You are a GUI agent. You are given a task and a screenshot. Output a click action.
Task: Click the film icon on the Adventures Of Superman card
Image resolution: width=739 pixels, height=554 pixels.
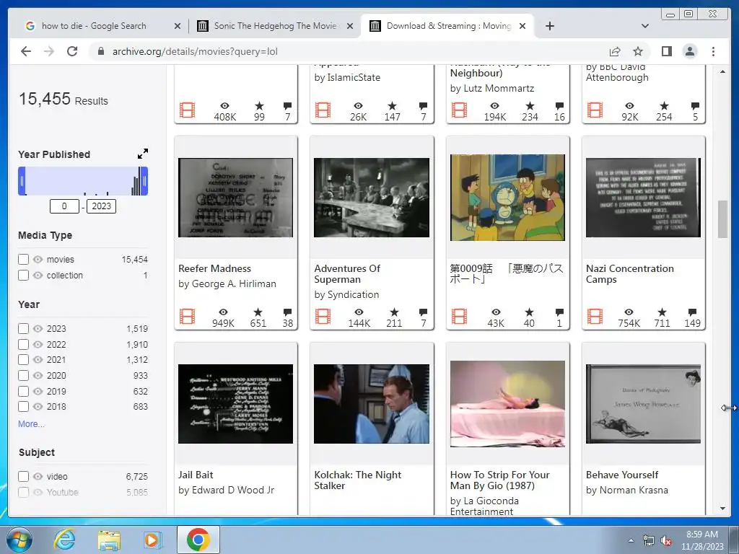323,317
